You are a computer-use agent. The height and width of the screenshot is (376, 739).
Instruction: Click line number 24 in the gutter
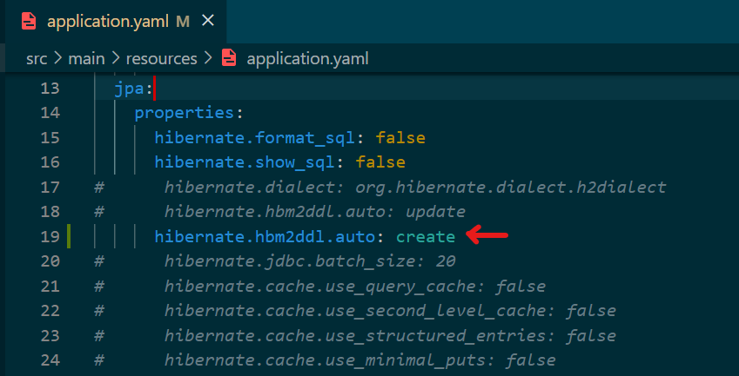coord(50,360)
